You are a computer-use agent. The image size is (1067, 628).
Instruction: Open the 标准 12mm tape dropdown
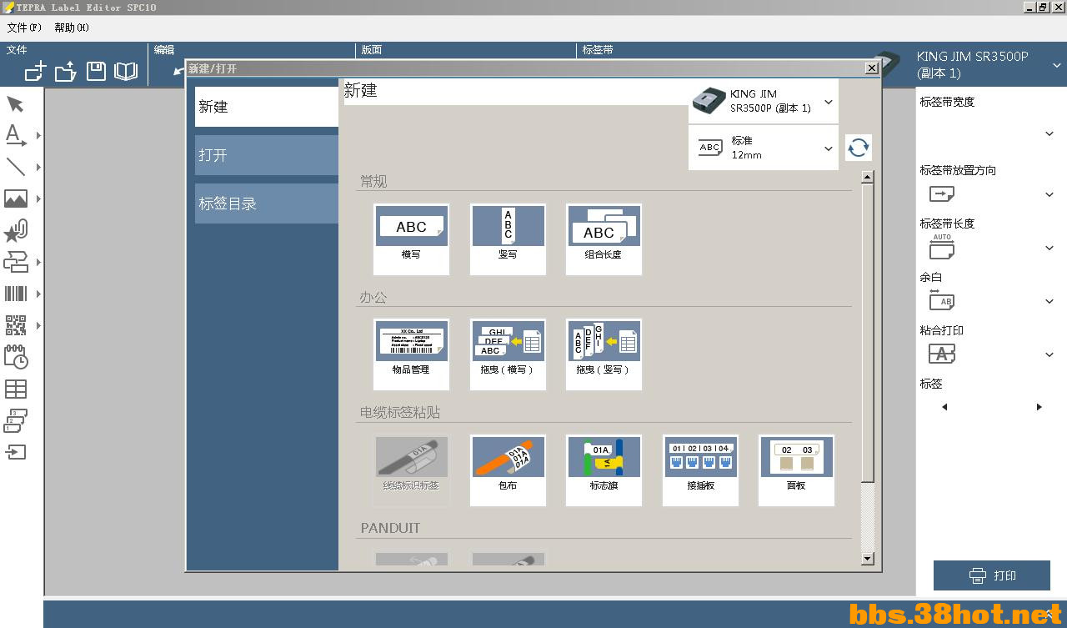764,148
